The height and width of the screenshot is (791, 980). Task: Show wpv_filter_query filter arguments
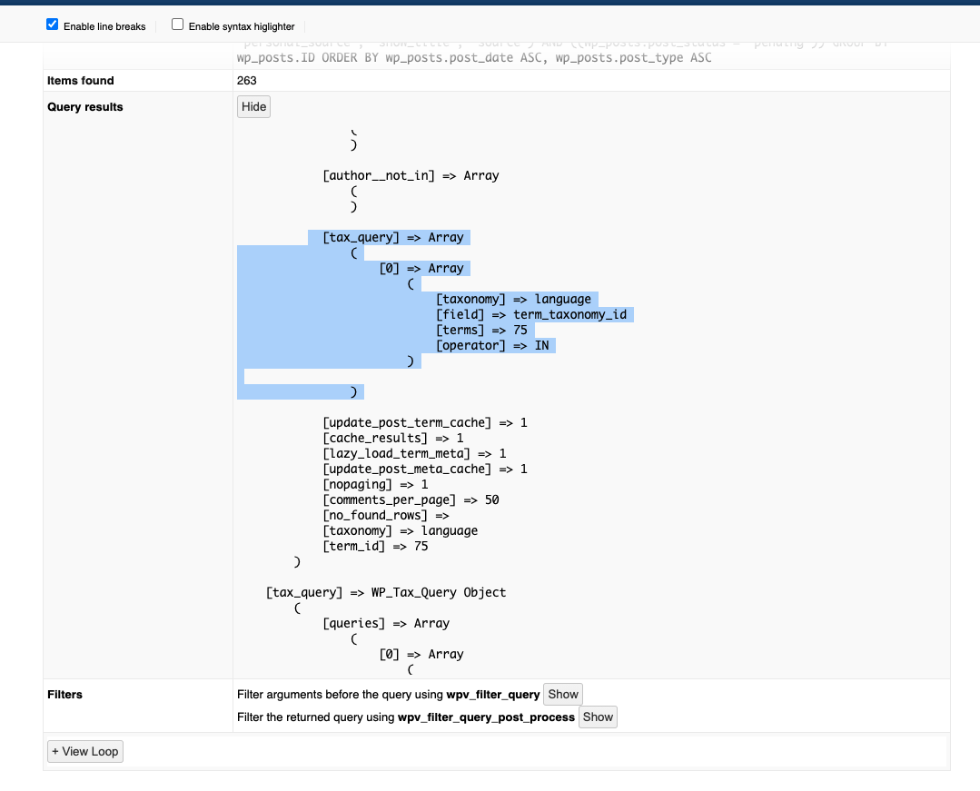[563, 694]
